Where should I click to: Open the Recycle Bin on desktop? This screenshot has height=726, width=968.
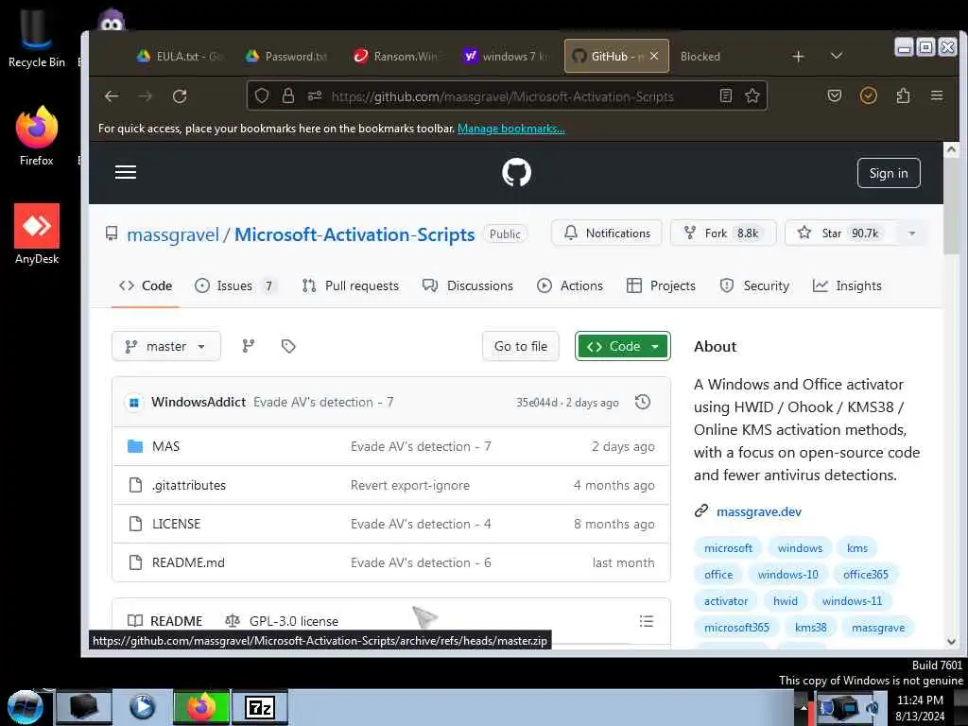37,38
